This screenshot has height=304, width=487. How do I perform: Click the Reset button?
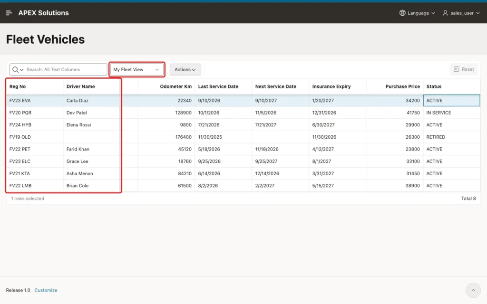click(464, 69)
